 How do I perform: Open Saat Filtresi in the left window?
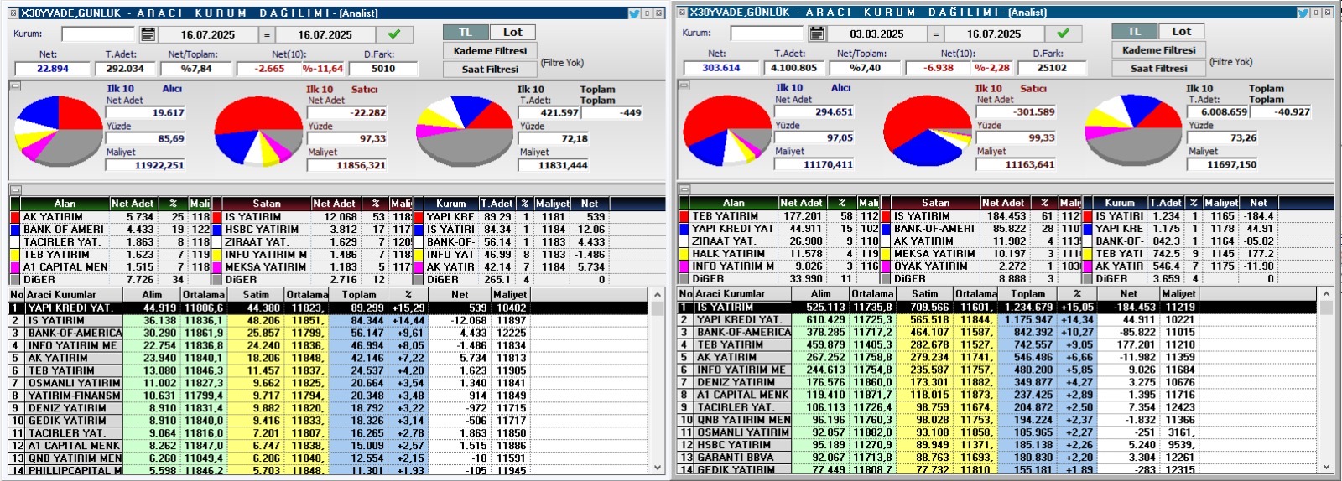pos(490,69)
